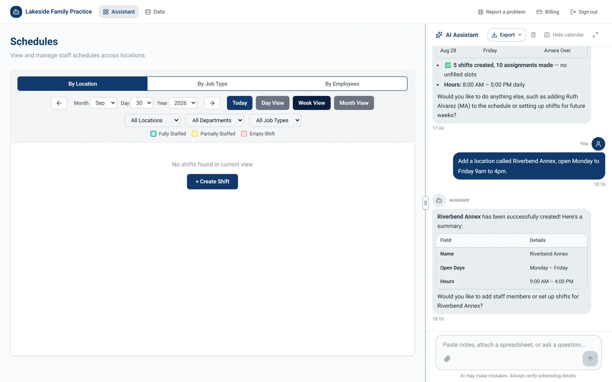612x382 pixels.
Task: Open the Day dropdown showing 30
Action: click(x=142, y=103)
